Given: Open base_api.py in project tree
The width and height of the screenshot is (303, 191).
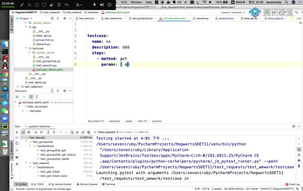Looking at the screenshot, I should pos(44,36).
